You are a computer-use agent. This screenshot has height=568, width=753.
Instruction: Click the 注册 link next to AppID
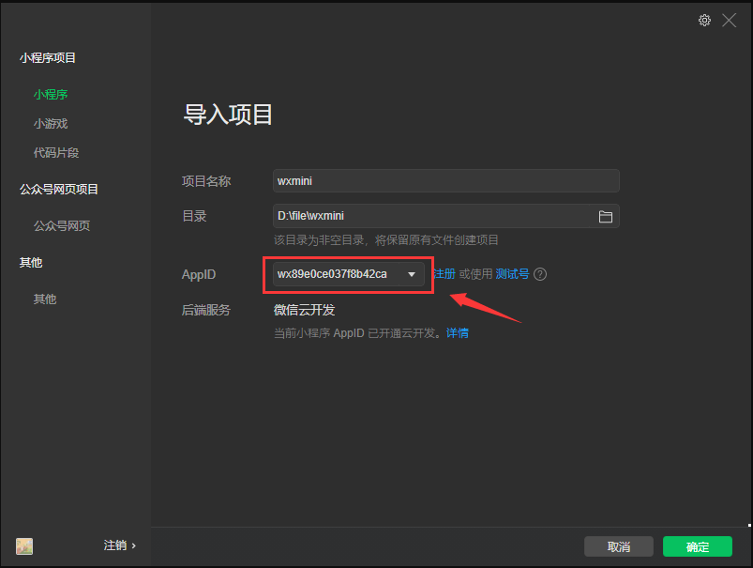pyautogui.click(x=444, y=274)
